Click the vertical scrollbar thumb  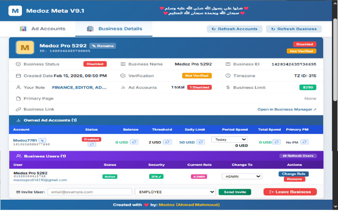point(335,59)
